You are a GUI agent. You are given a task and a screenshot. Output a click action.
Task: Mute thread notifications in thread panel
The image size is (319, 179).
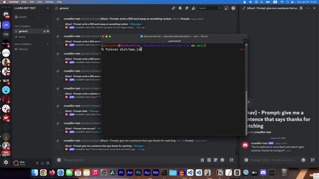pyautogui.click(x=301, y=8)
